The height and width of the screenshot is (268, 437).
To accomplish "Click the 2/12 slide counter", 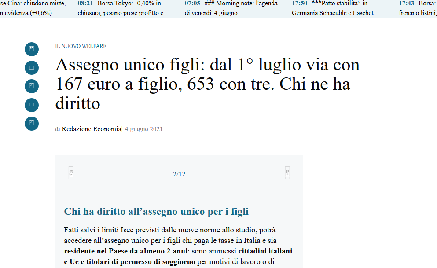I will 179,174.
